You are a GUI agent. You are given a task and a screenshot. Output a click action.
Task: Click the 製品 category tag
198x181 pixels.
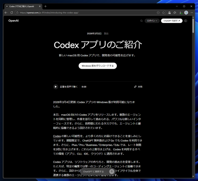(106, 33)
